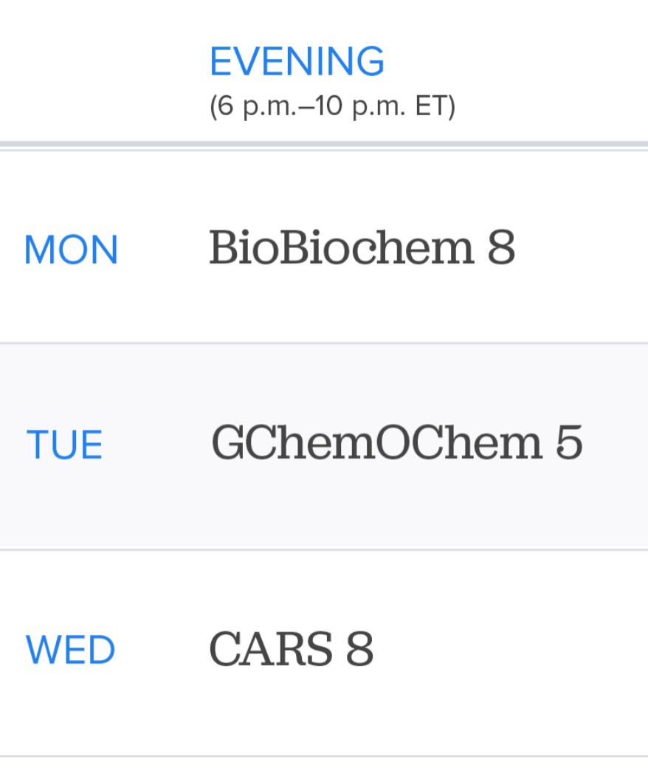The image size is (648, 782).
Task: Open the BioBiochem 8 session
Action: tap(362, 248)
